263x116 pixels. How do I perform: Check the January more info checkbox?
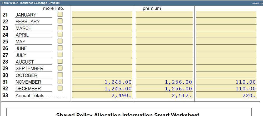pos(60,14)
